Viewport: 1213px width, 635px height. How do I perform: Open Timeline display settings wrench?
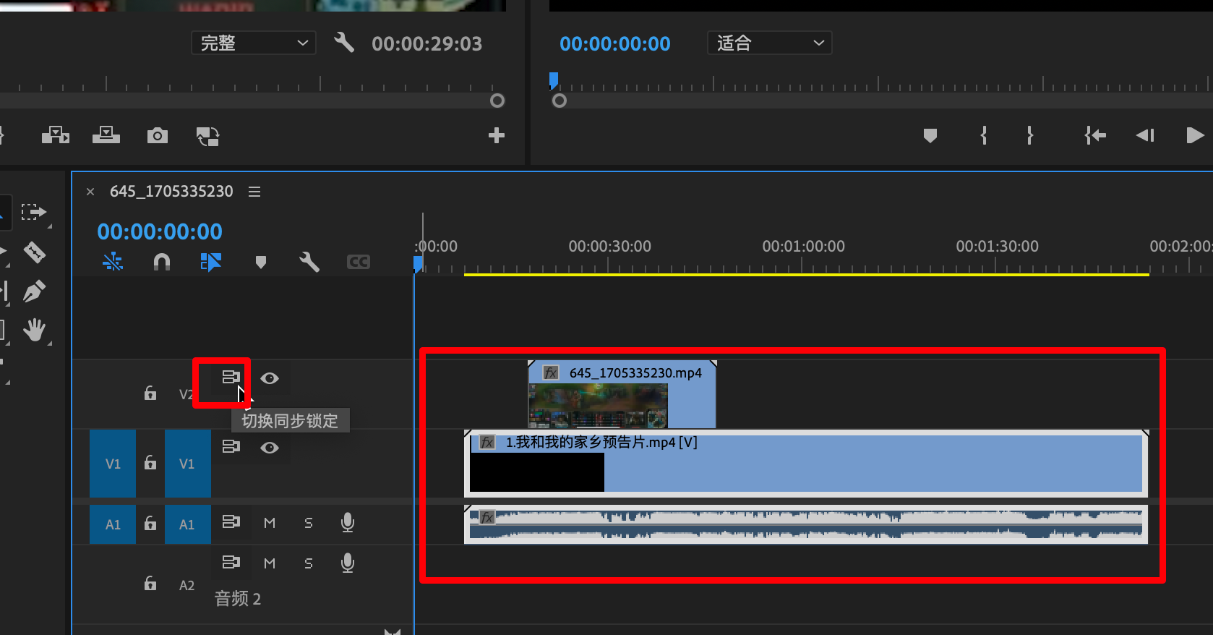point(309,262)
